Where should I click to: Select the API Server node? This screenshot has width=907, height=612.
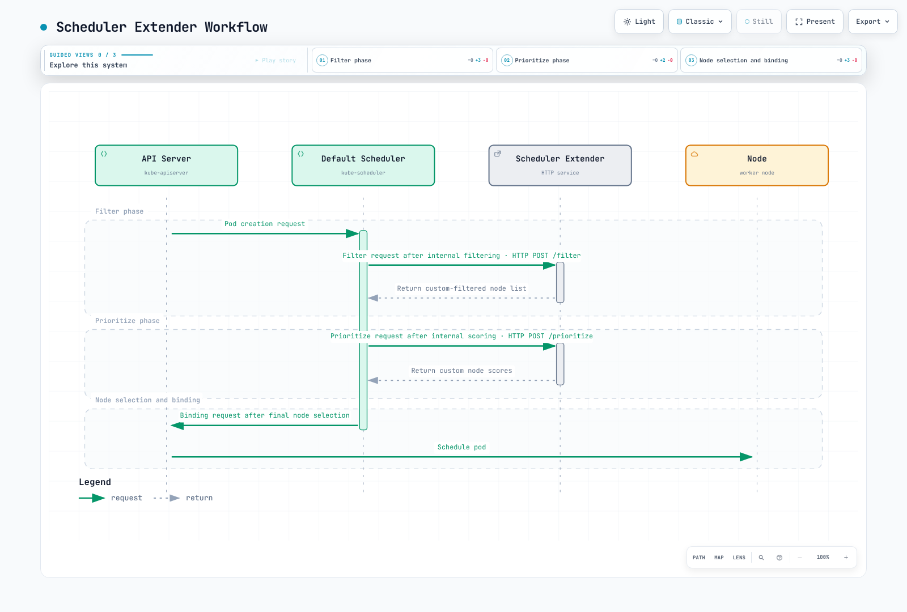pyautogui.click(x=166, y=165)
